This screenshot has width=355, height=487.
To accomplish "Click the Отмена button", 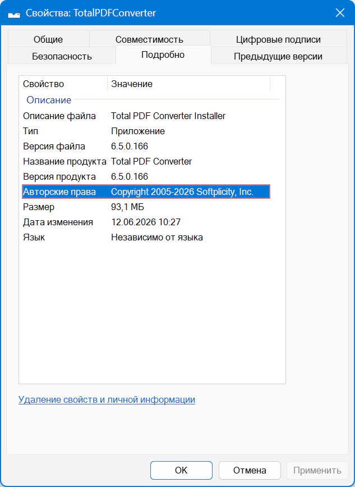I will (x=250, y=470).
